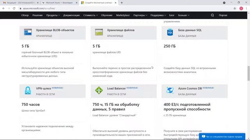Reload the page with refresh icon
The image size is (250, 140).
(x=14, y=9)
